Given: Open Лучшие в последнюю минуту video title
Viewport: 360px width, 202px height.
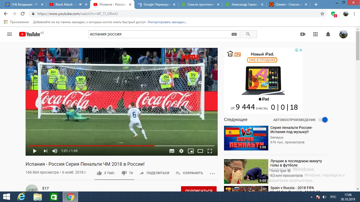Looking at the screenshot, I should point(296,163).
